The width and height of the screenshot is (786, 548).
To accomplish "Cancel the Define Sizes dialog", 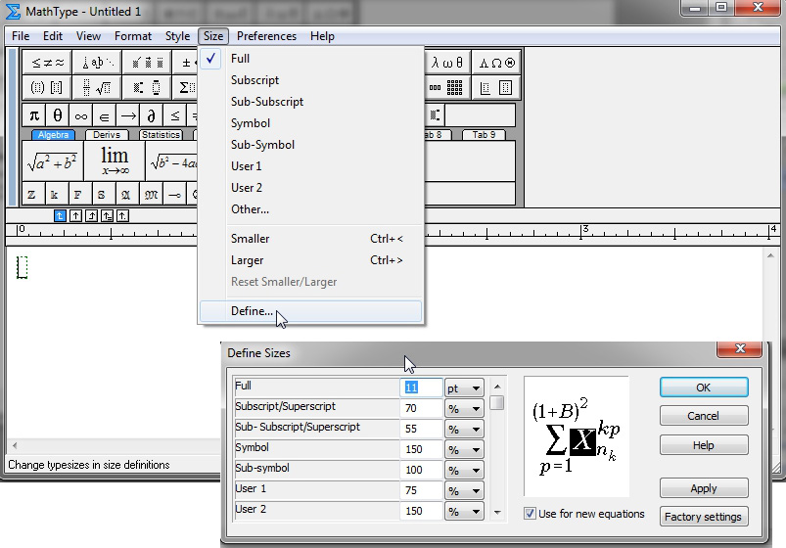I will [x=704, y=416].
